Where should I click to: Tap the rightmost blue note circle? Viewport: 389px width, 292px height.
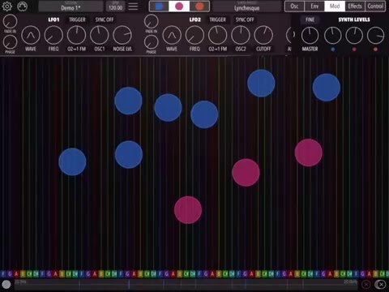click(x=327, y=88)
